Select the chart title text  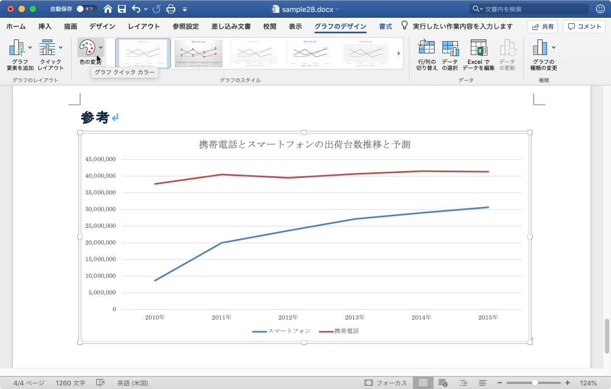point(304,144)
